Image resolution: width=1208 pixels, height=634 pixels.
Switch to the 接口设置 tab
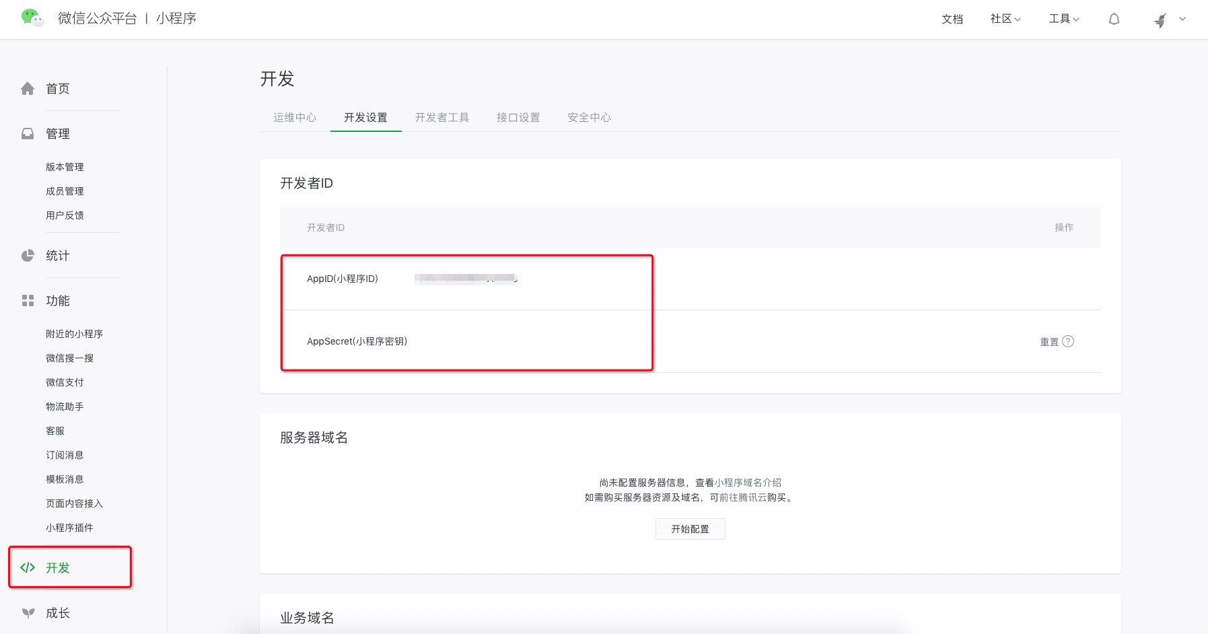[518, 117]
